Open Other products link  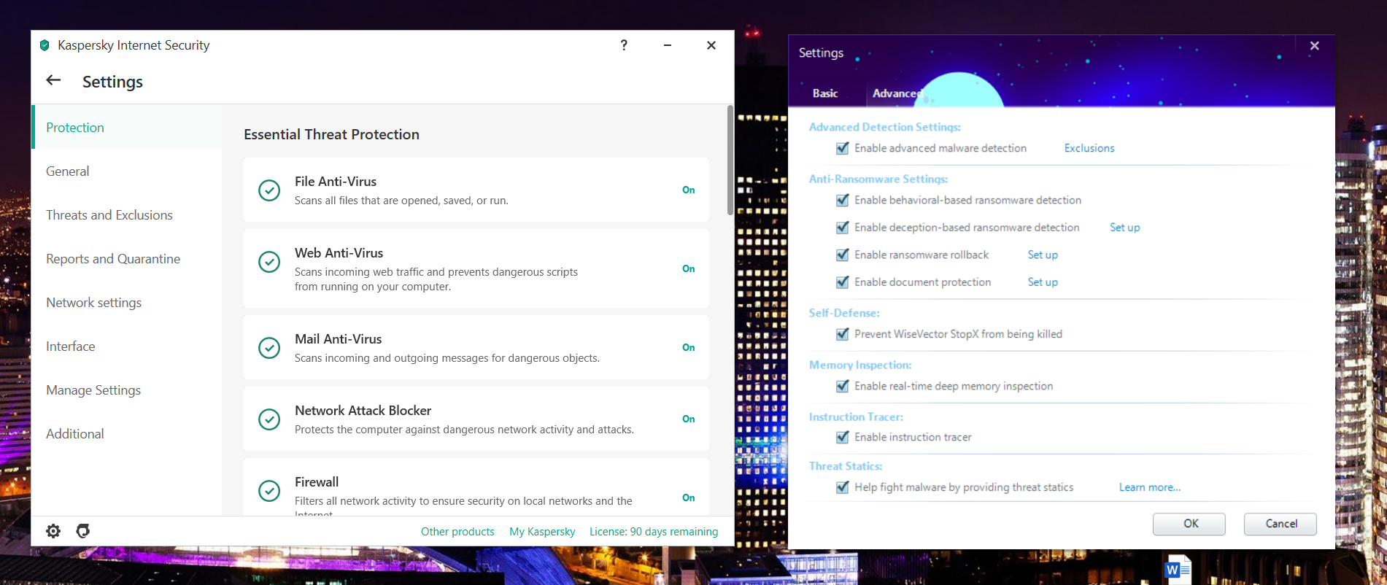pyautogui.click(x=457, y=532)
